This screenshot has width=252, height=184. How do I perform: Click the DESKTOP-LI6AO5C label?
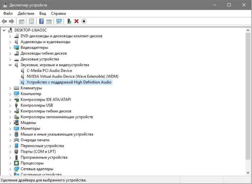coord(31,30)
